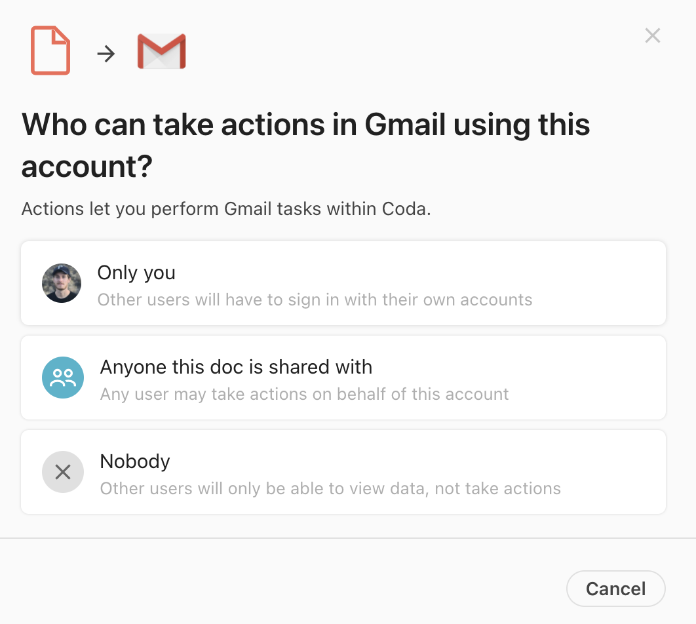Click the arrow between doc and Gmail
This screenshot has height=624, width=696.
[x=106, y=54]
